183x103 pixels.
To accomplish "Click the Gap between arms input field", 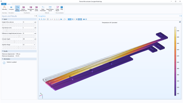I will point(28,28).
